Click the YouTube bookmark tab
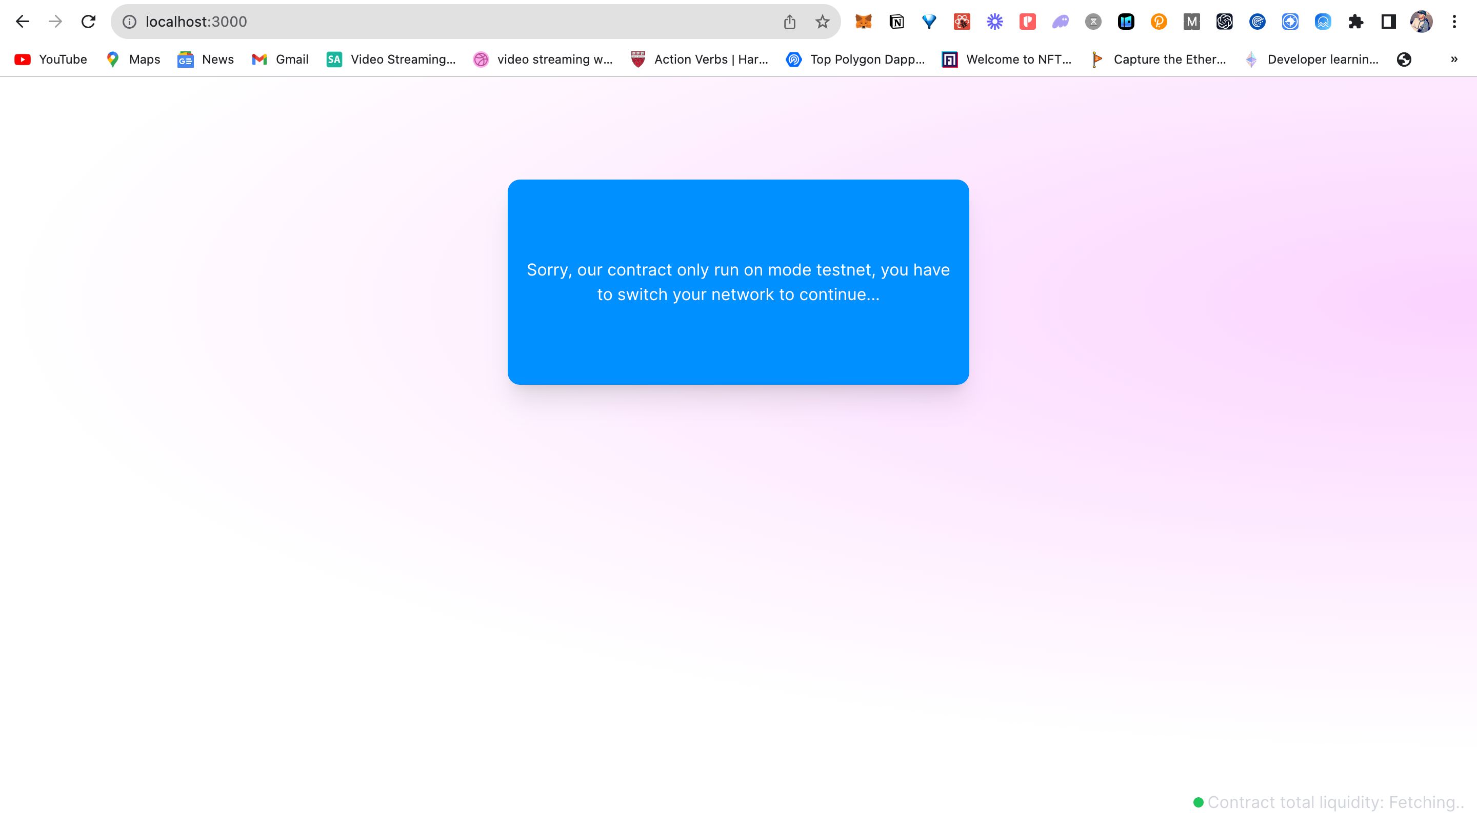This screenshot has width=1477, height=827. (x=63, y=59)
